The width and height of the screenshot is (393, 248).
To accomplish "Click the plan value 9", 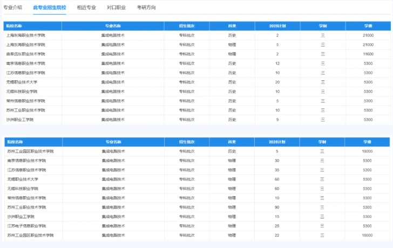I will click(x=277, y=120).
